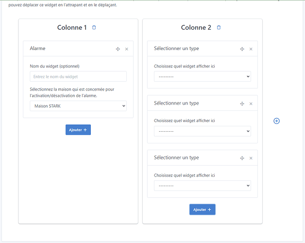Image resolution: width=305 pixels, height=243 pixels.
Task: Add a new column with the circled plus
Action: click(277, 121)
